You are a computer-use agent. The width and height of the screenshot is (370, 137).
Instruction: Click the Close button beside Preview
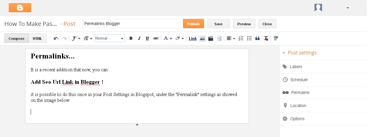267,24
